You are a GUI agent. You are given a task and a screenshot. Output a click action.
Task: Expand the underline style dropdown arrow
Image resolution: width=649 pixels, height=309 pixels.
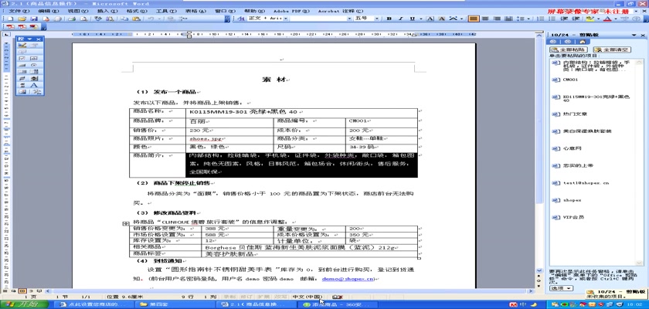(x=420, y=19)
